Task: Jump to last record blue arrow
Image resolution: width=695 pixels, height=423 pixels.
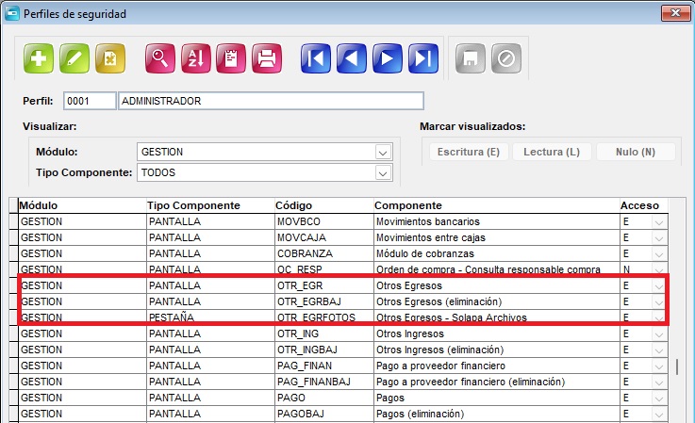Action: pos(423,58)
